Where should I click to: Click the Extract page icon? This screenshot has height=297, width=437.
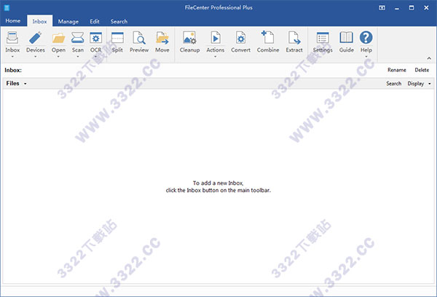(294, 38)
